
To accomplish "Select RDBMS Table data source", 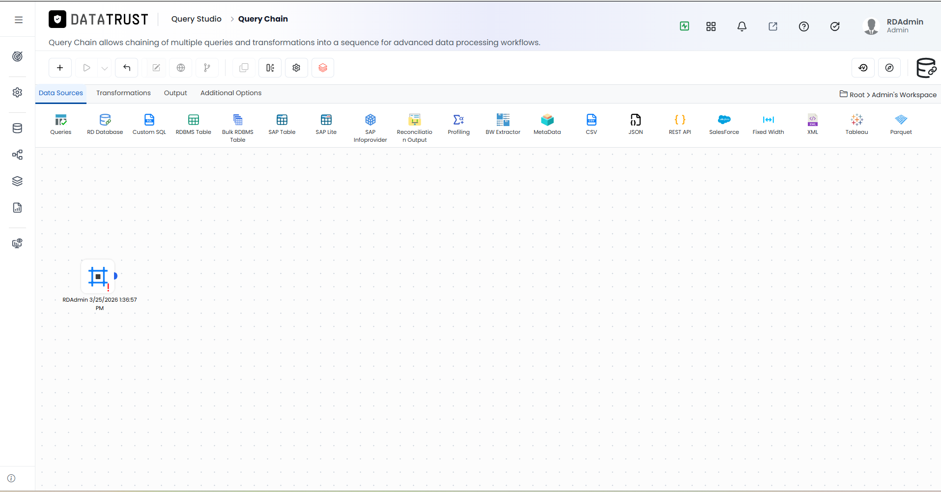I will coord(194,125).
